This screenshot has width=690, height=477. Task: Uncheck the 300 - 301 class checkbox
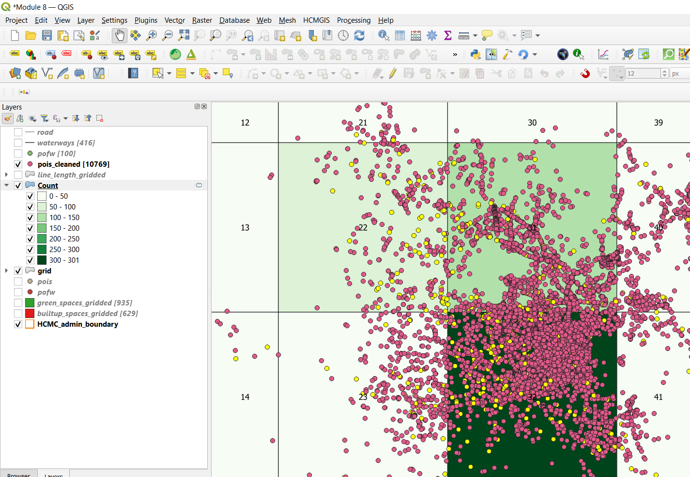click(30, 260)
